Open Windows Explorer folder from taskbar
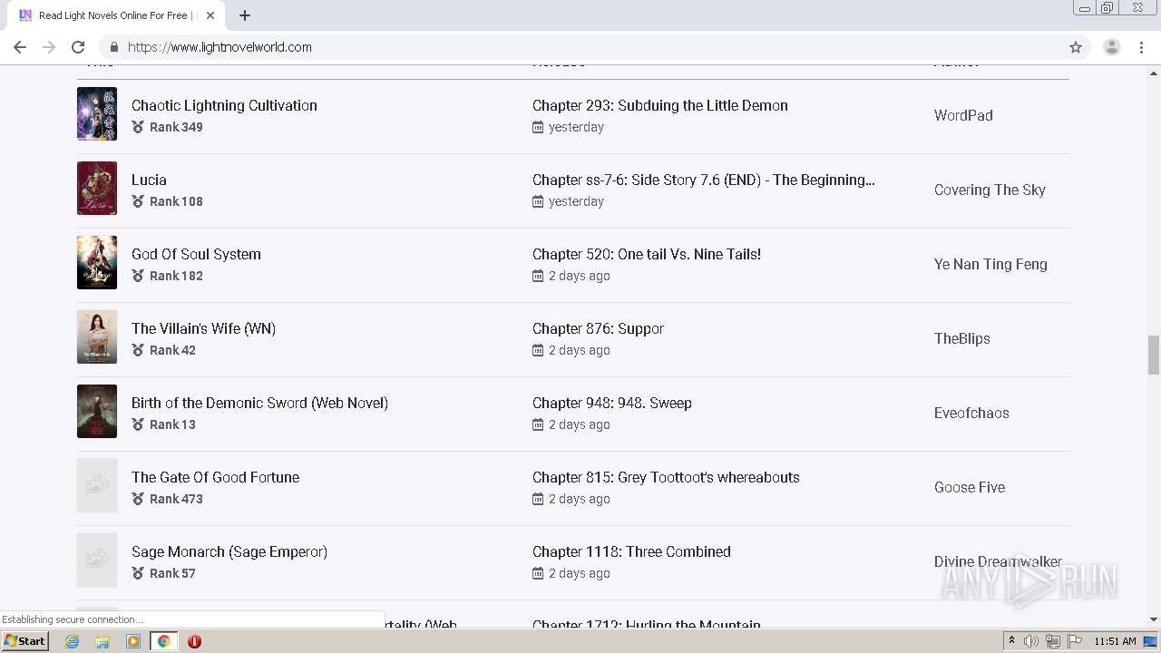This screenshot has width=1161, height=653. coord(102,641)
